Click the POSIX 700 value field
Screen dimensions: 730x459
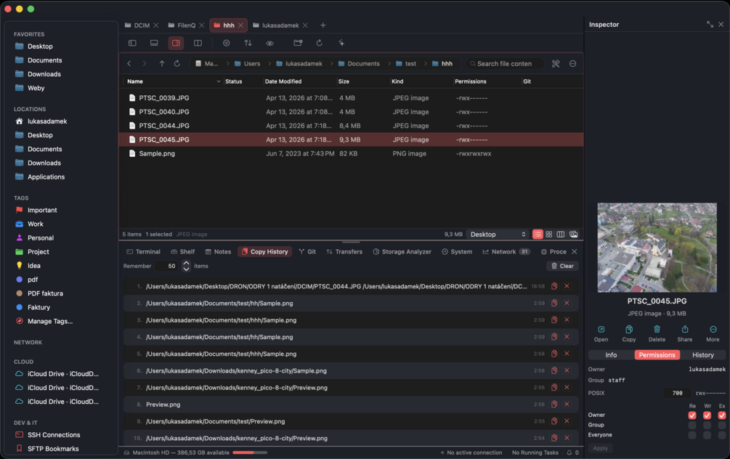tap(678, 394)
